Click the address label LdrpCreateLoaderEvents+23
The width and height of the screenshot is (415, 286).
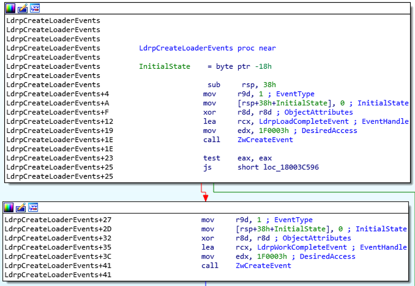[60, 158]
